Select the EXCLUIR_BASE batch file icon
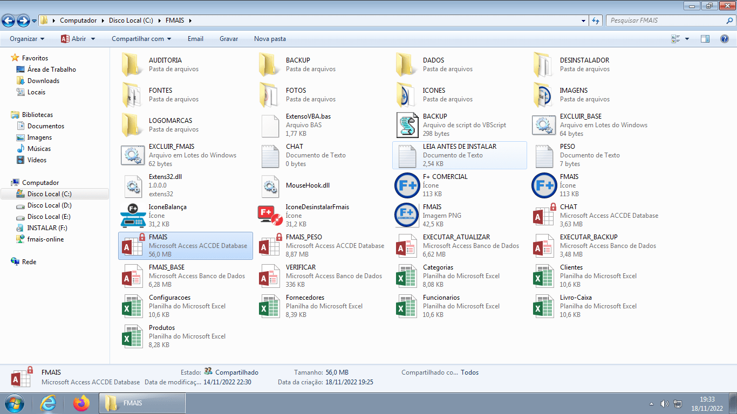 pos(543,125)
